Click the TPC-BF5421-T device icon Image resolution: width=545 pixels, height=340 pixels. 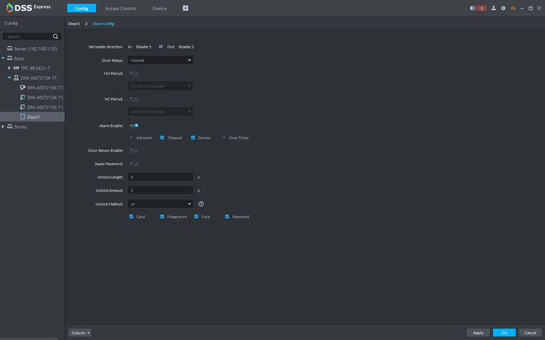[x=16, y=68]
